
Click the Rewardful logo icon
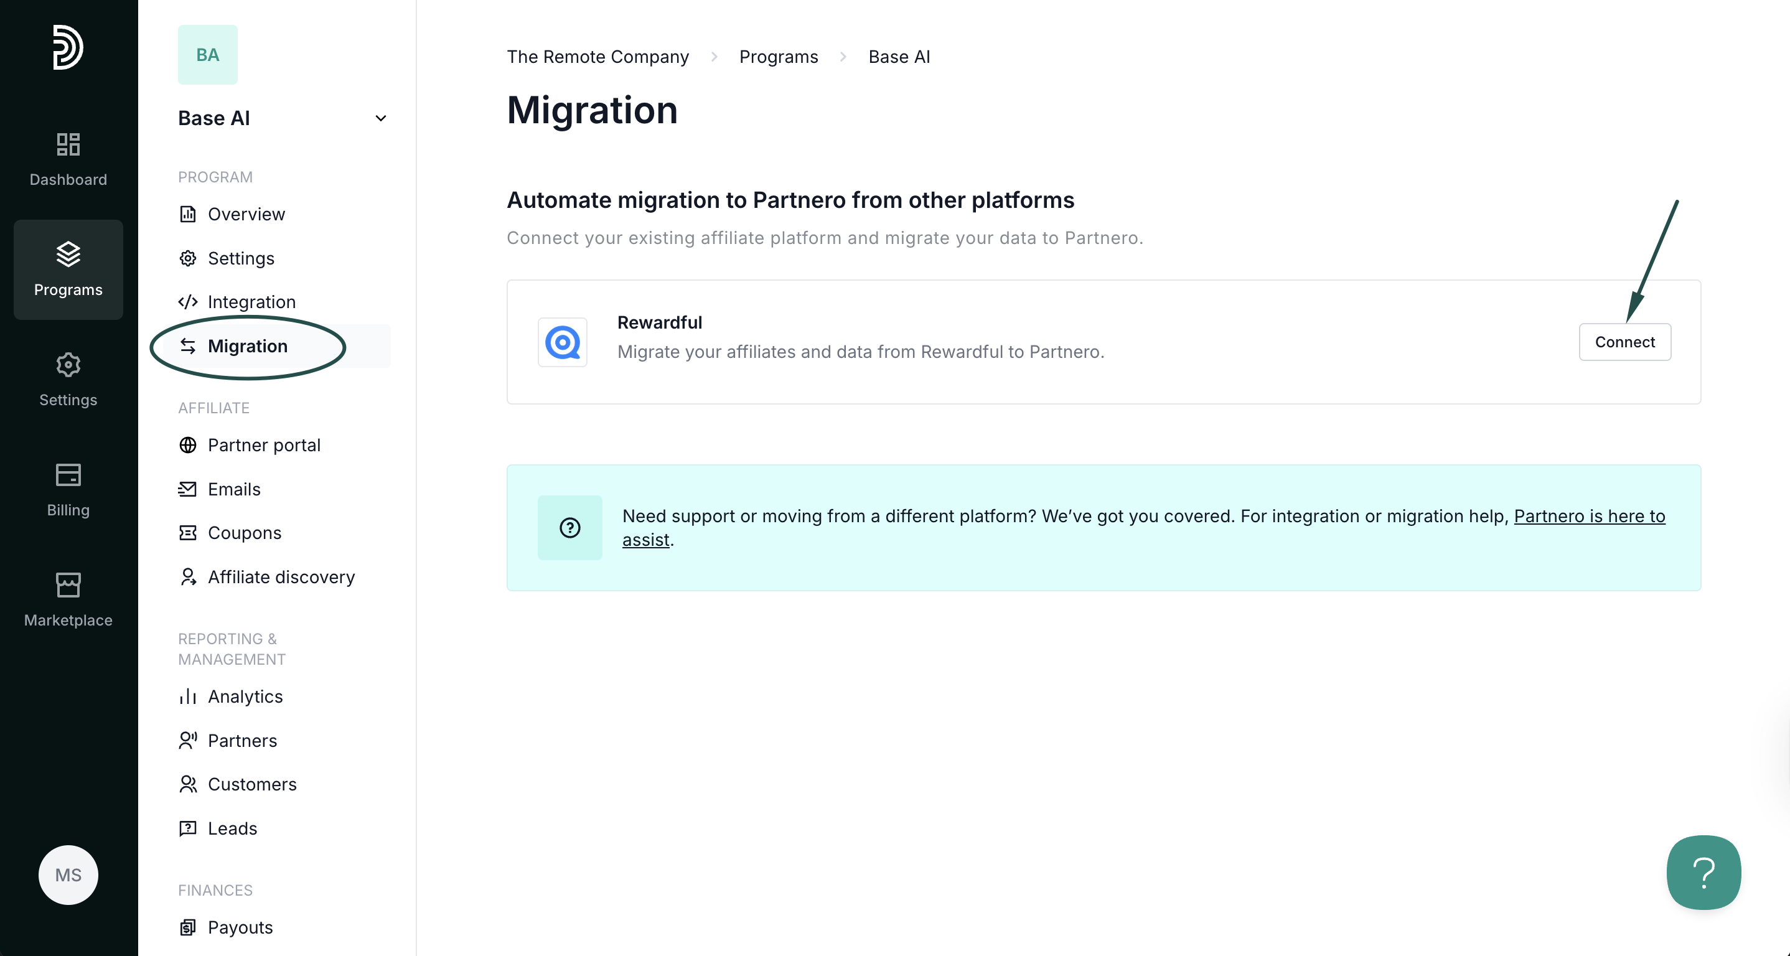562,342
